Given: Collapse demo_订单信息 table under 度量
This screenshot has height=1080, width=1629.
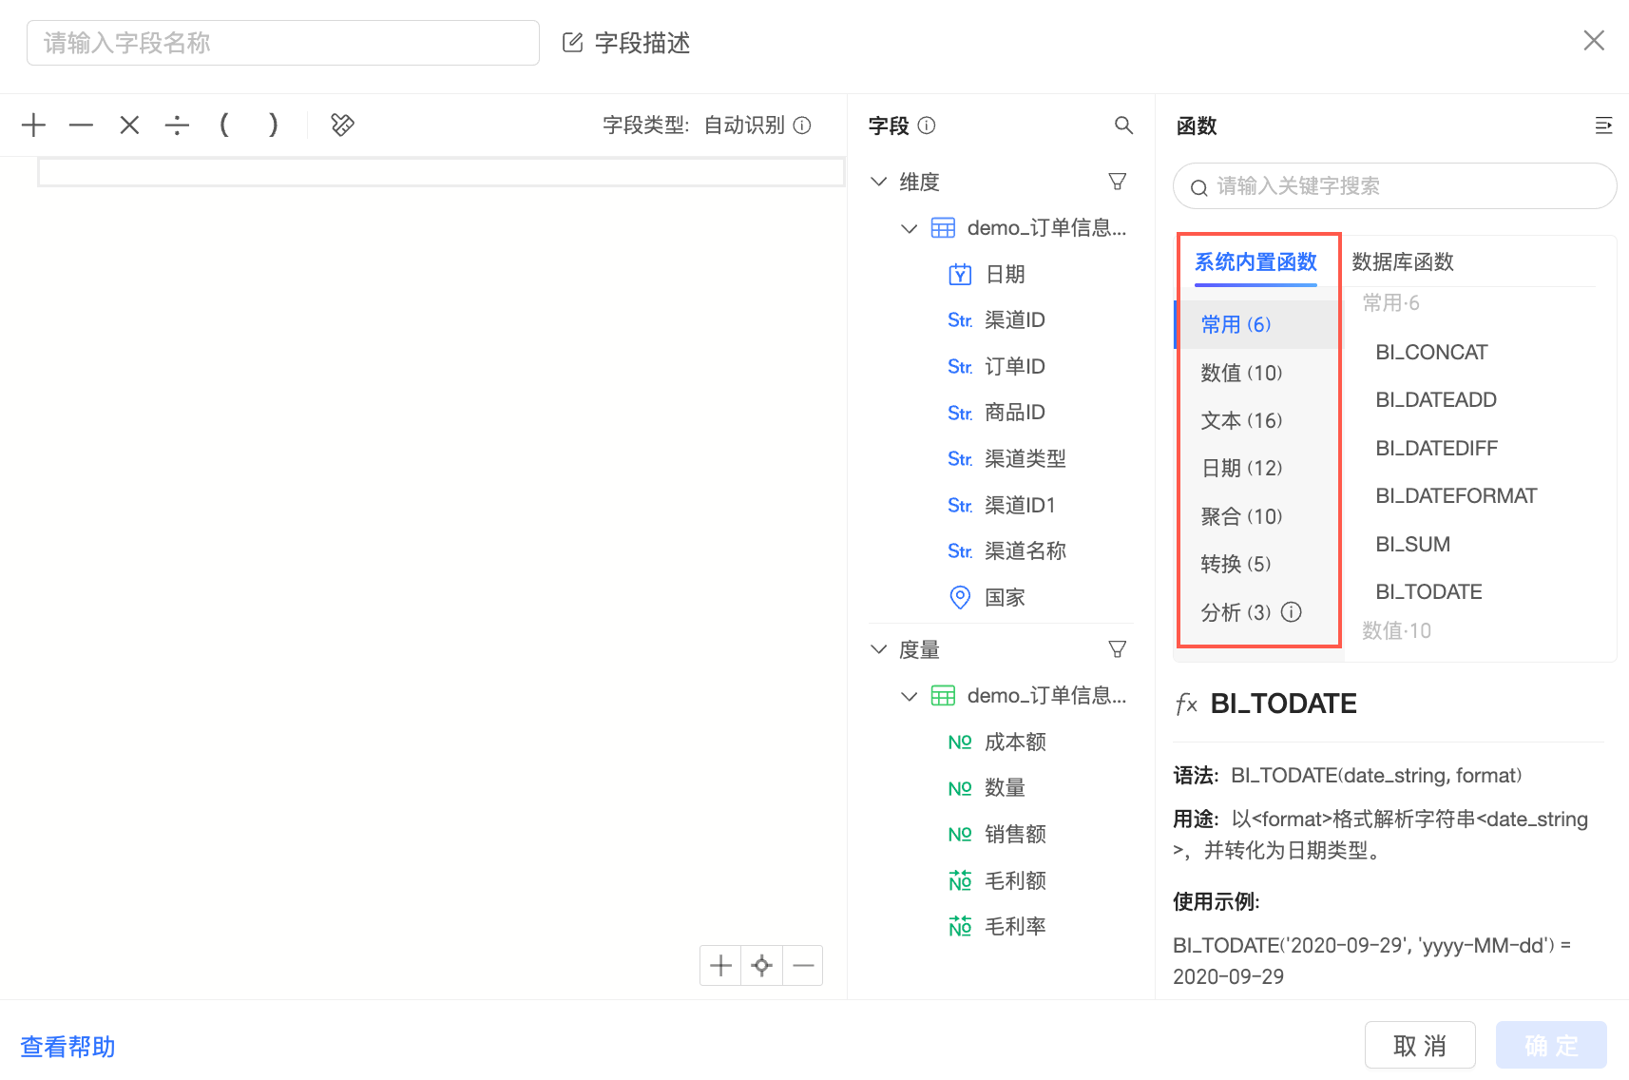Looking at the screenshot, I should 909,696.
